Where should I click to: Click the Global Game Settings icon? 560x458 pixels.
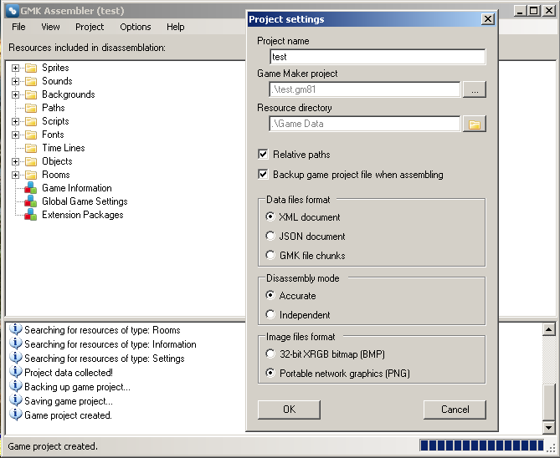[31, 201]
